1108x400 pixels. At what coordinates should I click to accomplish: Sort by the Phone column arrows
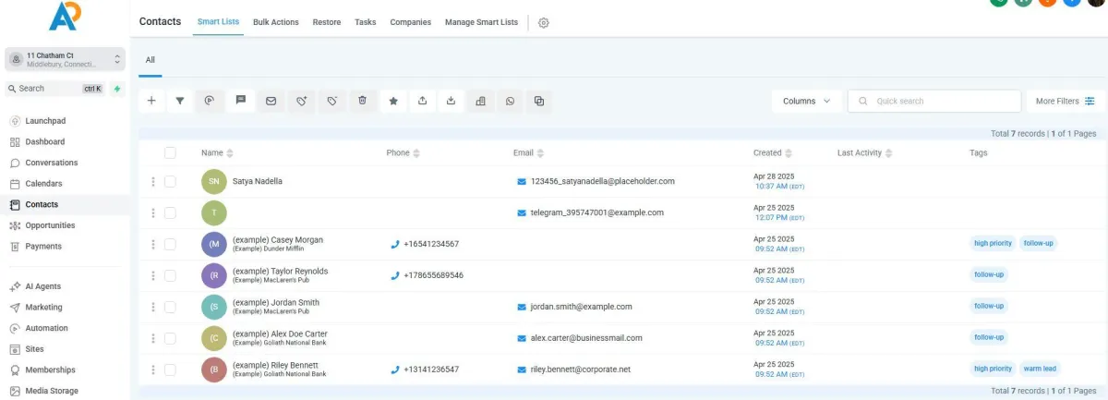tap(416, 153)
